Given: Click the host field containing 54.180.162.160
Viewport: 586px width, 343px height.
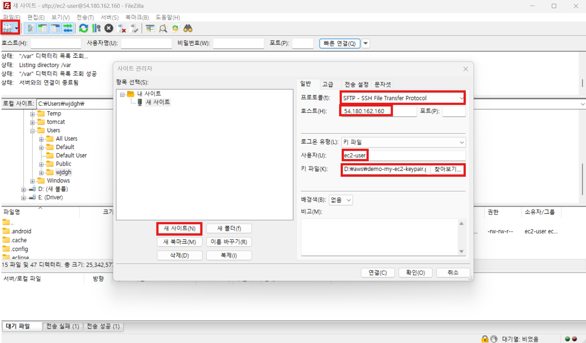Looking at the screenshot, I should point(379,111).
